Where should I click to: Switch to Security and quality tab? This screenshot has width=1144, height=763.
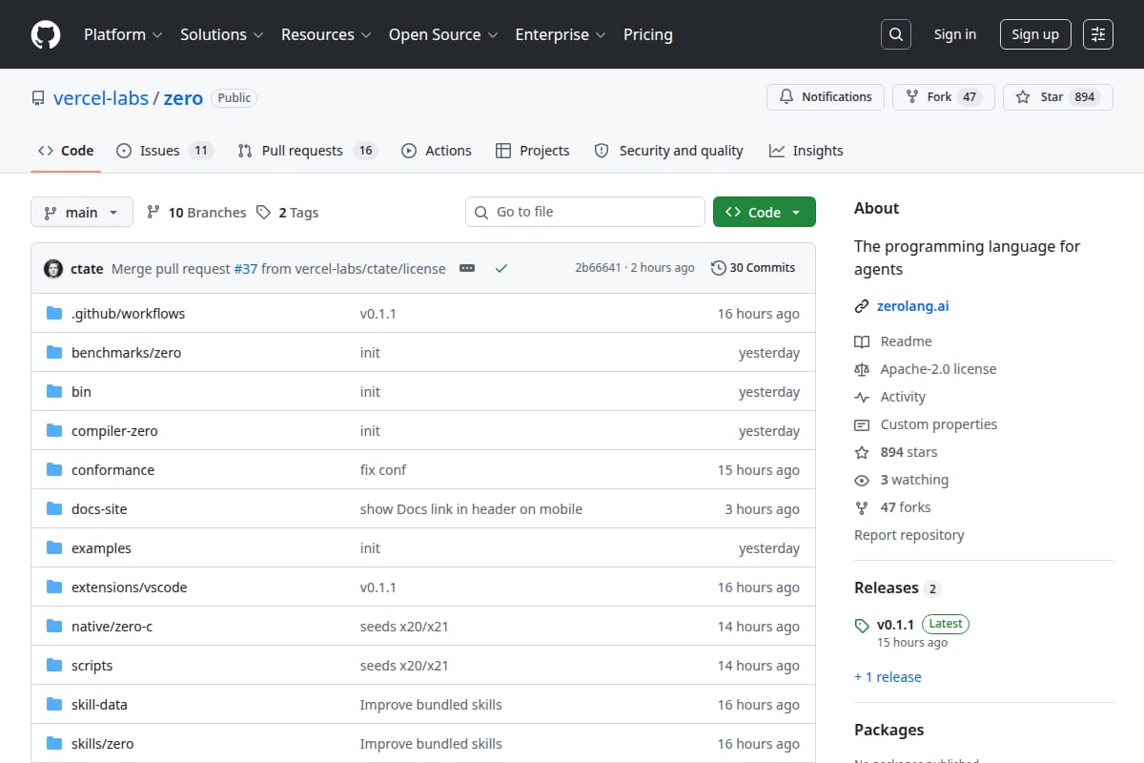[668, 151]
